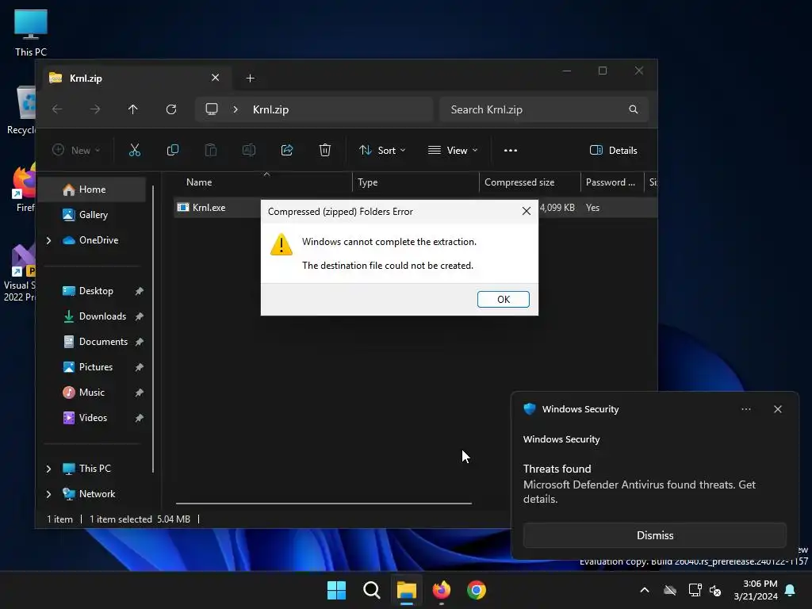This screenshot has width=812, height=609.
Task: Open Music in quick access
Action: coord(92,393)
